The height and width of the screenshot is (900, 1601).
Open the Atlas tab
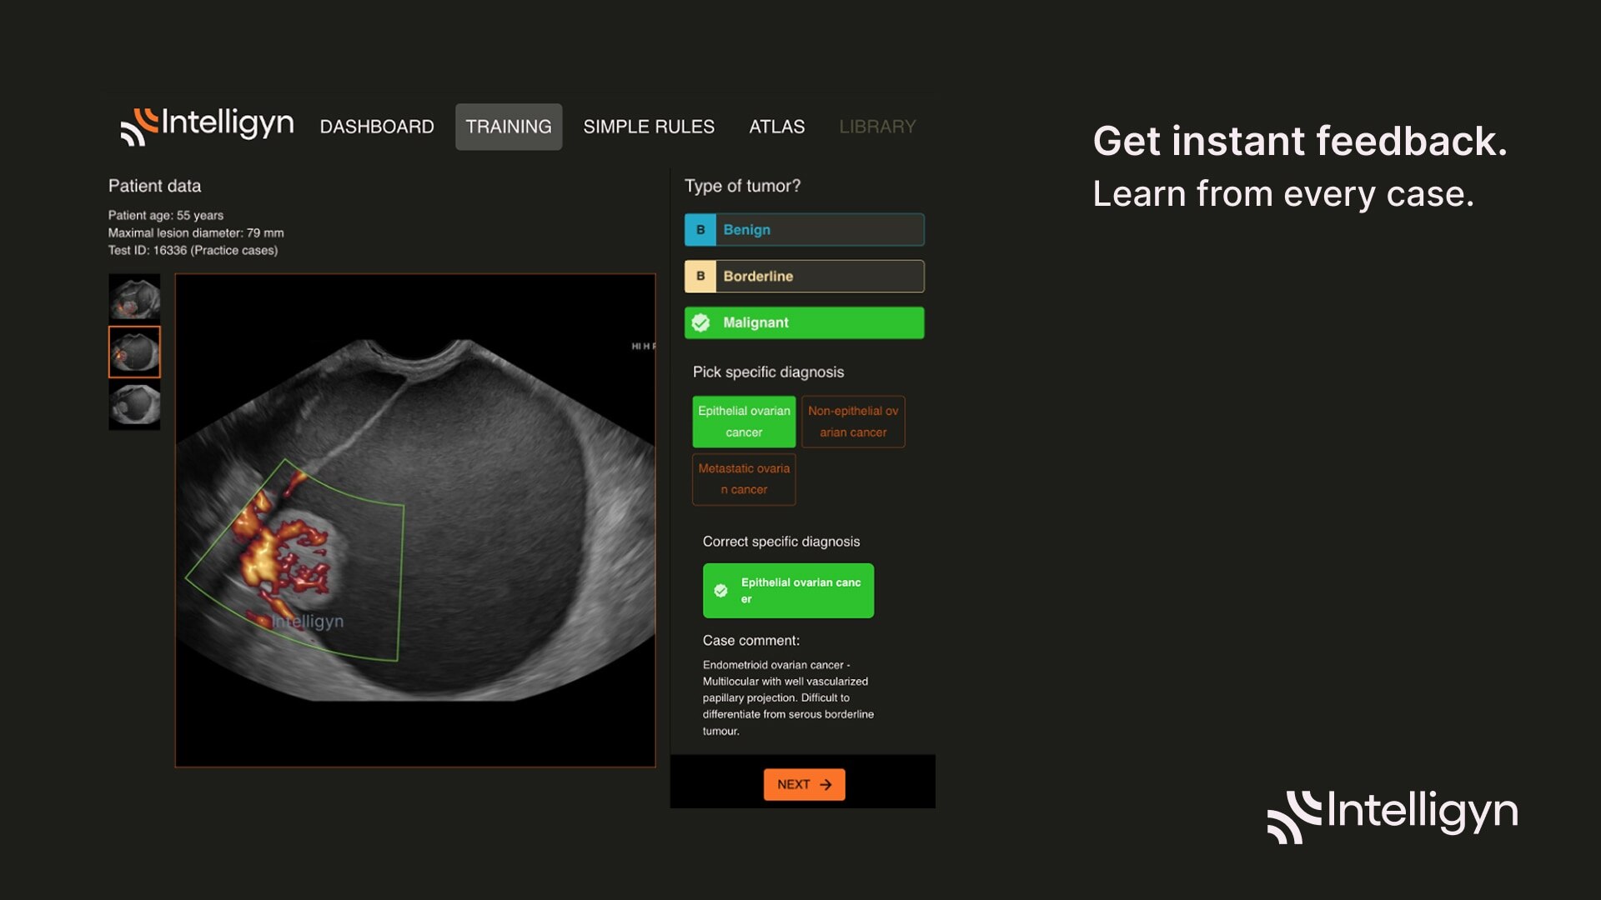point(776,127)
